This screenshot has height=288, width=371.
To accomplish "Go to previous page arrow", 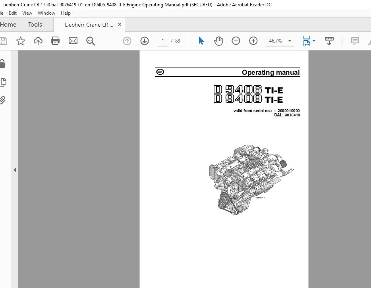I will point(127,41).
